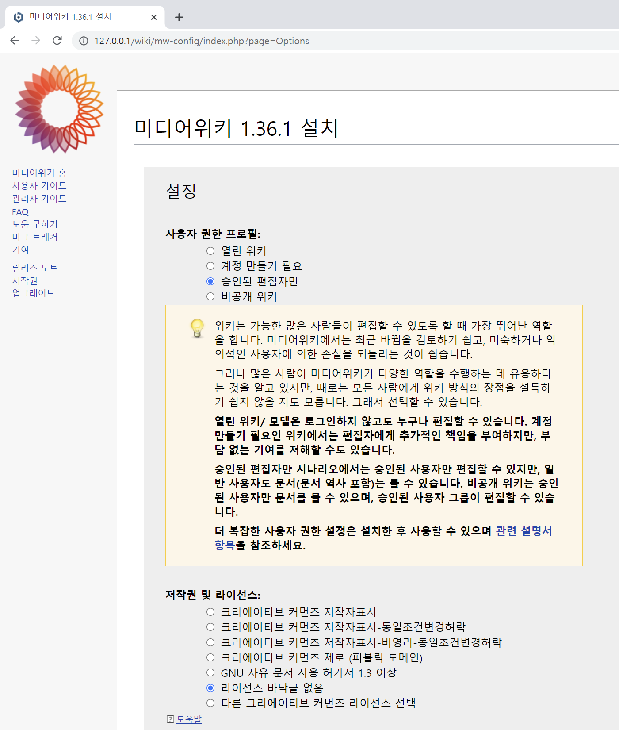Select the 계정 만들기 필요 radio option
The image size is (619, 730).
210,266
